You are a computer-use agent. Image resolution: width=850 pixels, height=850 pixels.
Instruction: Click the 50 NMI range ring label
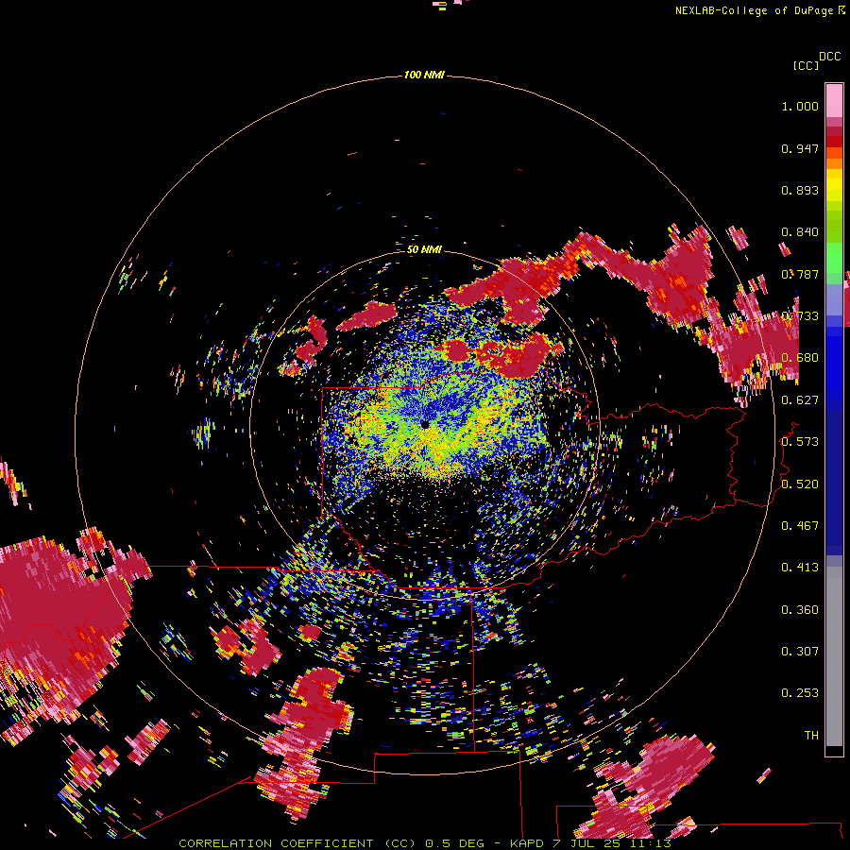[x=424, y=250]
